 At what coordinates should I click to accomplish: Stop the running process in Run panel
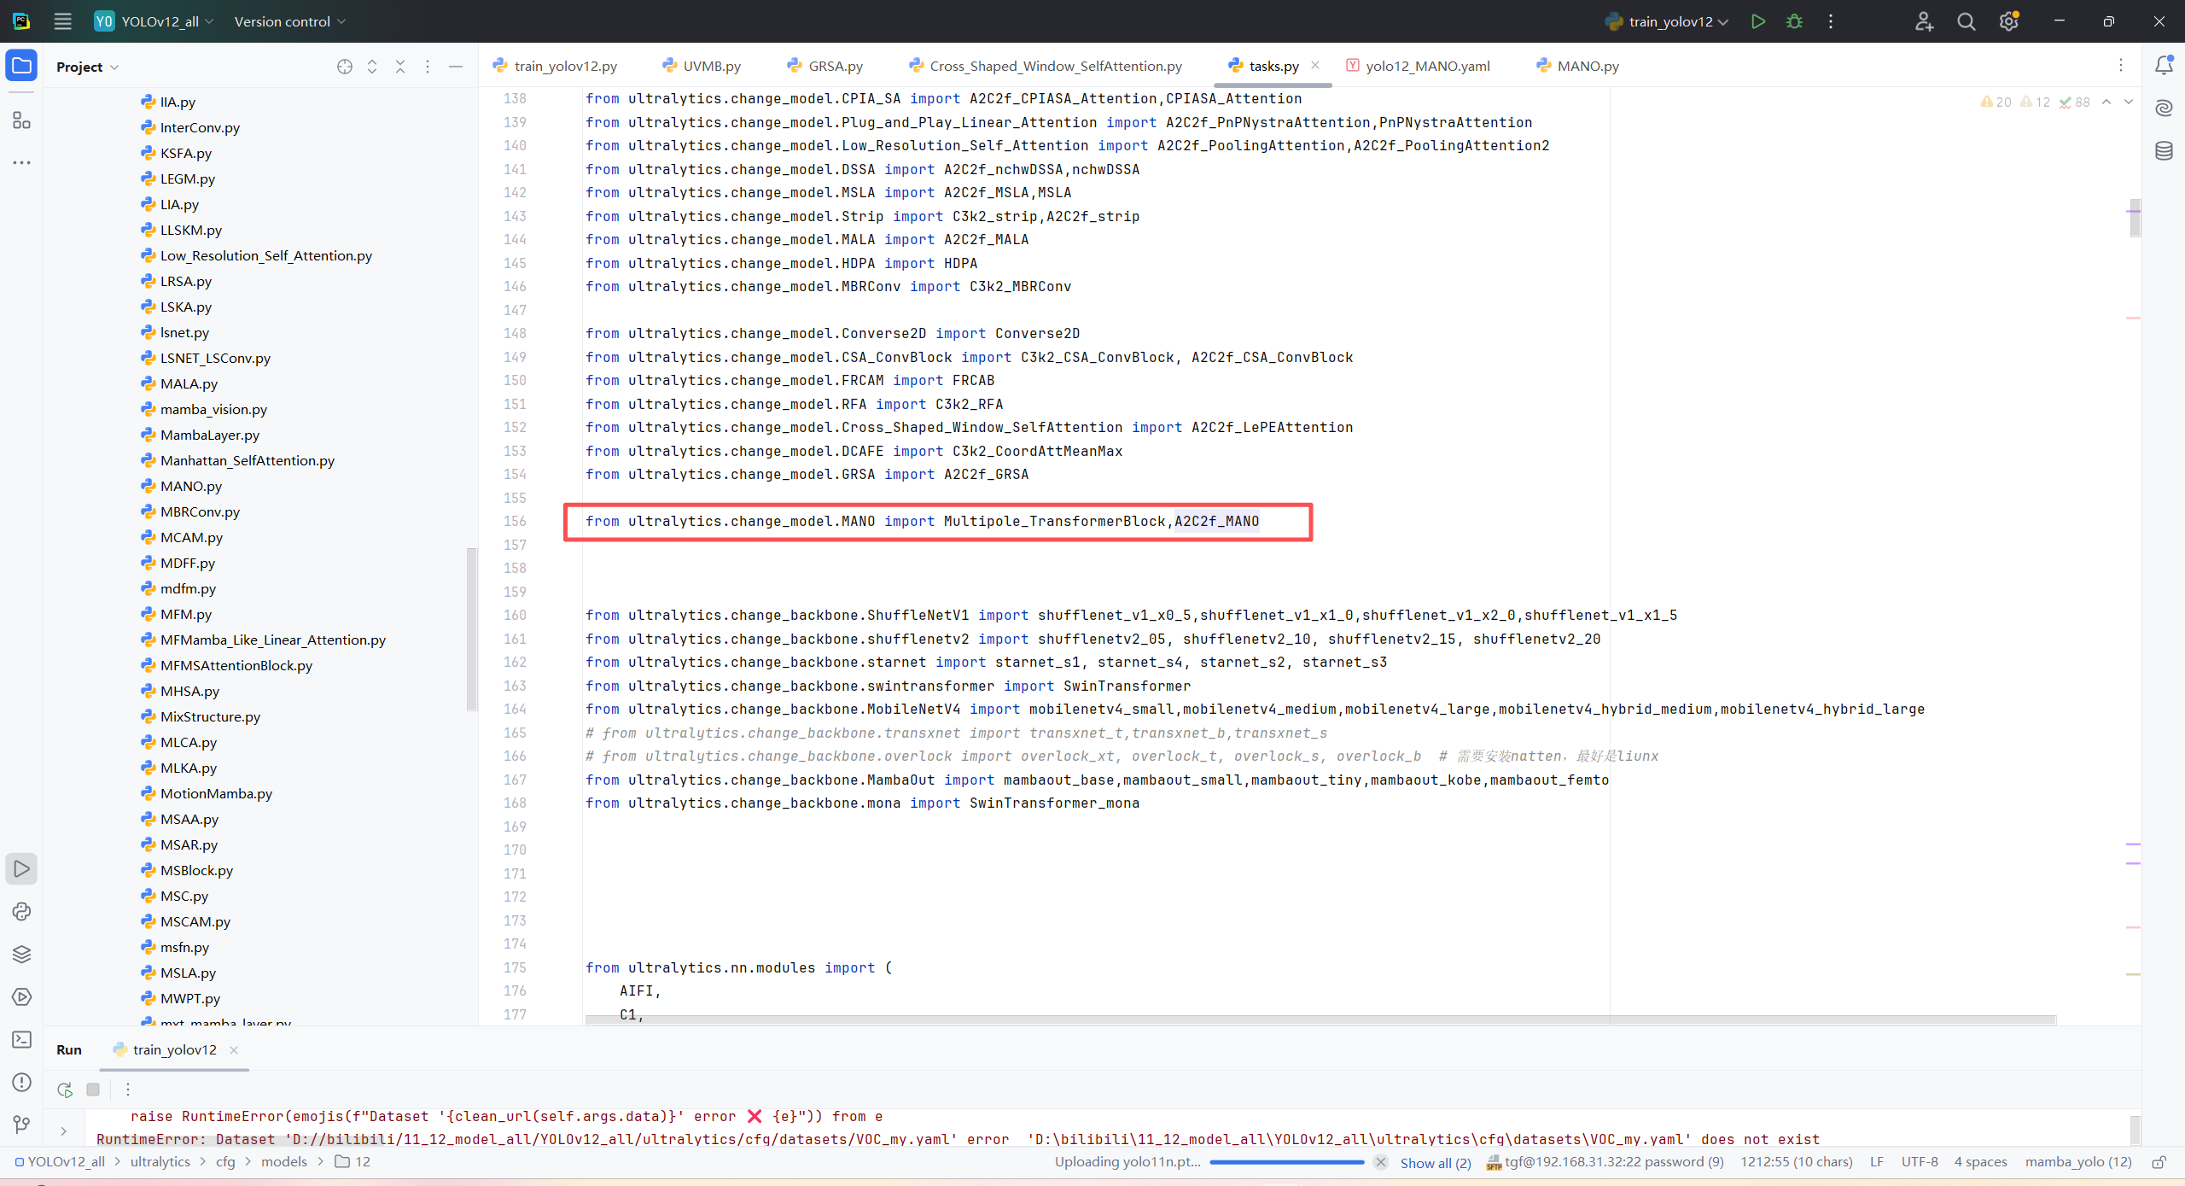(x=93, y=1090)
